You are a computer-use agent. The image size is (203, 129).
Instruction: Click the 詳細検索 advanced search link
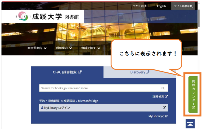point(158,96)
